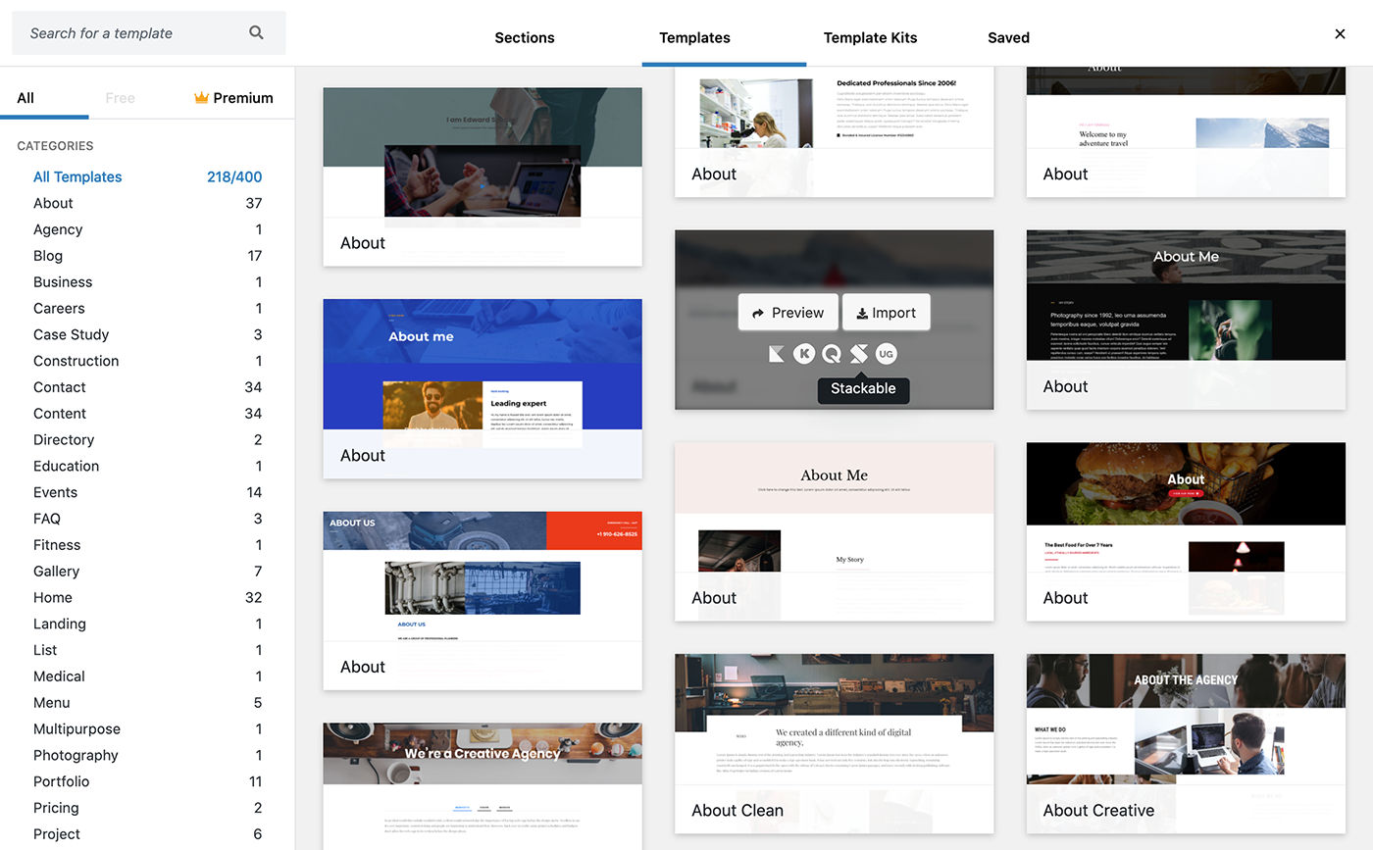Show all 218 templates via All Templates

[x=77, y=176]
